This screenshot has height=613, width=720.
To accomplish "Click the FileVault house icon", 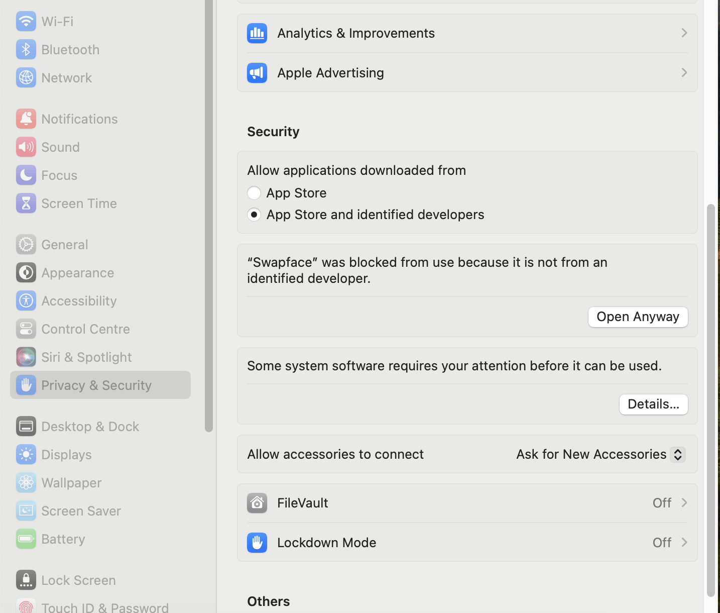I will pos(257,503).
